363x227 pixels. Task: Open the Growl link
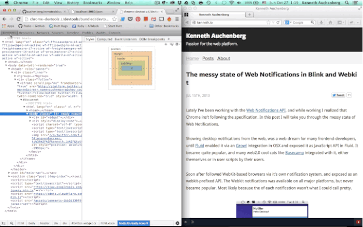241,146
